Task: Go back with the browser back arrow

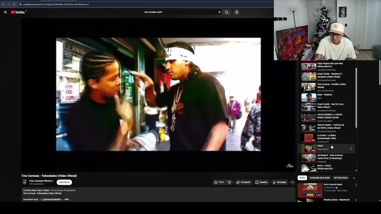Action: pos(3,4)
